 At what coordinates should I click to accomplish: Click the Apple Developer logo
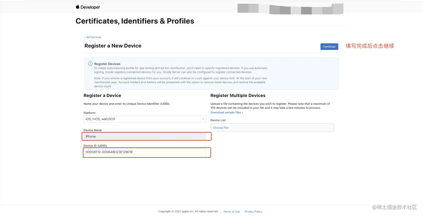click(x=88, y=7)
